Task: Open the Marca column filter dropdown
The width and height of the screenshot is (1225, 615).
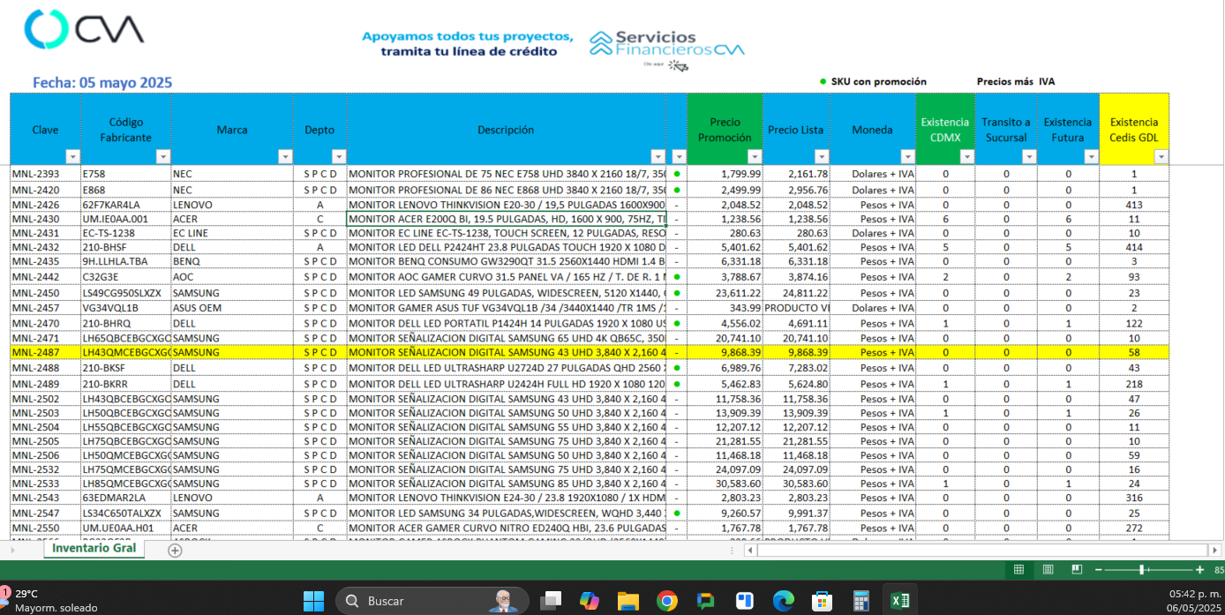Action: click(x=284, y=156)
